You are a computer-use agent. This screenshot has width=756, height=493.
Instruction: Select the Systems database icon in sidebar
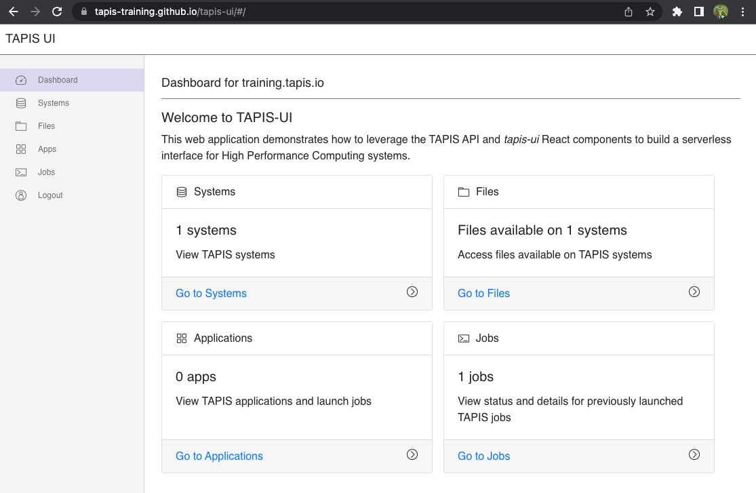click(x=20, y=102)
